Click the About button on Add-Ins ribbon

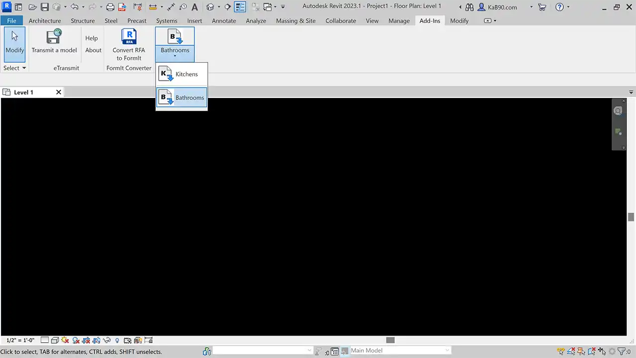pyautogui.click(x=93, y=50)
